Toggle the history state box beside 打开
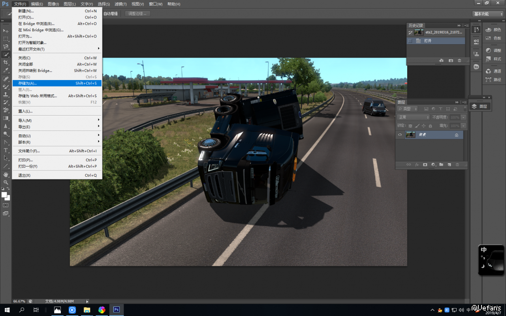Image resolution: width=506 pixels, height=316 pixels. pyautogui.click(x=410, y=41)
